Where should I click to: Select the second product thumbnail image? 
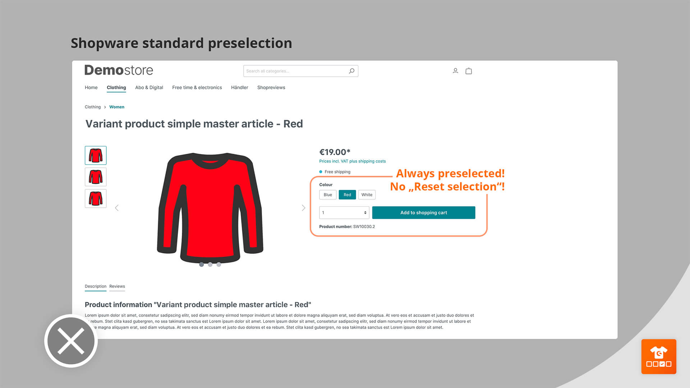tap(95, 177)
